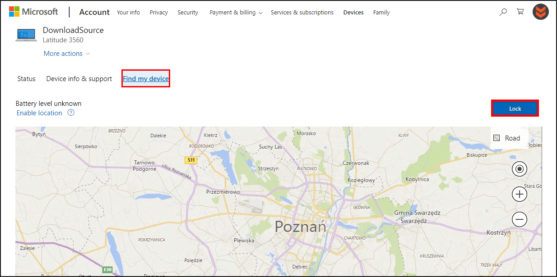Viewport: 557px width, 277px height.
Task: Click the Dalekie map label
Action: pos(158,136)
